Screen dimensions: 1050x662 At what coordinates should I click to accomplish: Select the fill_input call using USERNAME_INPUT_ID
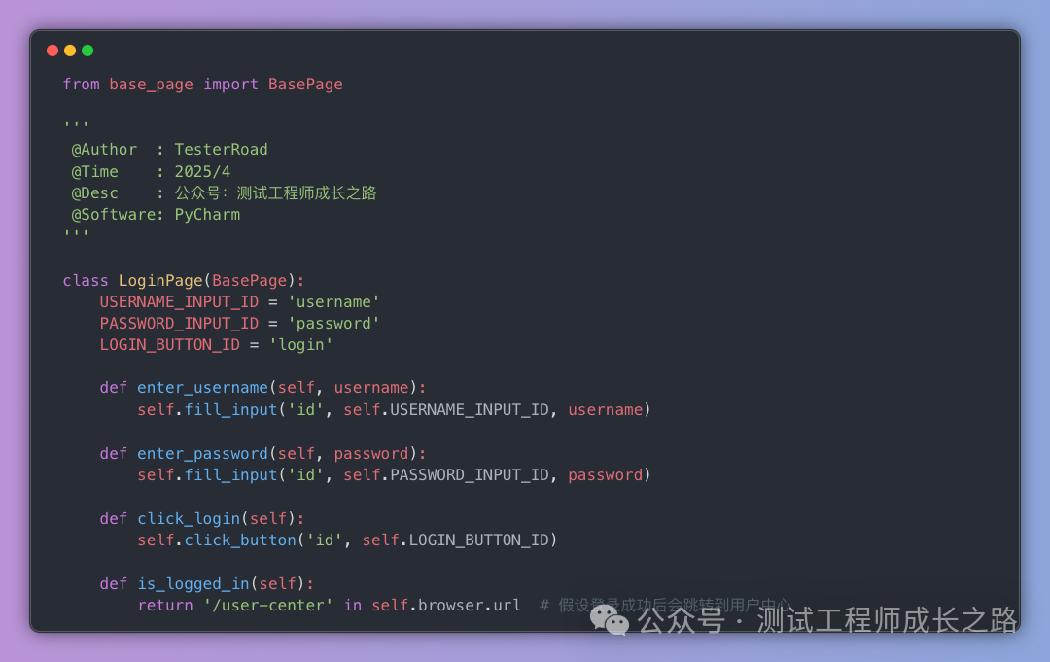point(394,409)
